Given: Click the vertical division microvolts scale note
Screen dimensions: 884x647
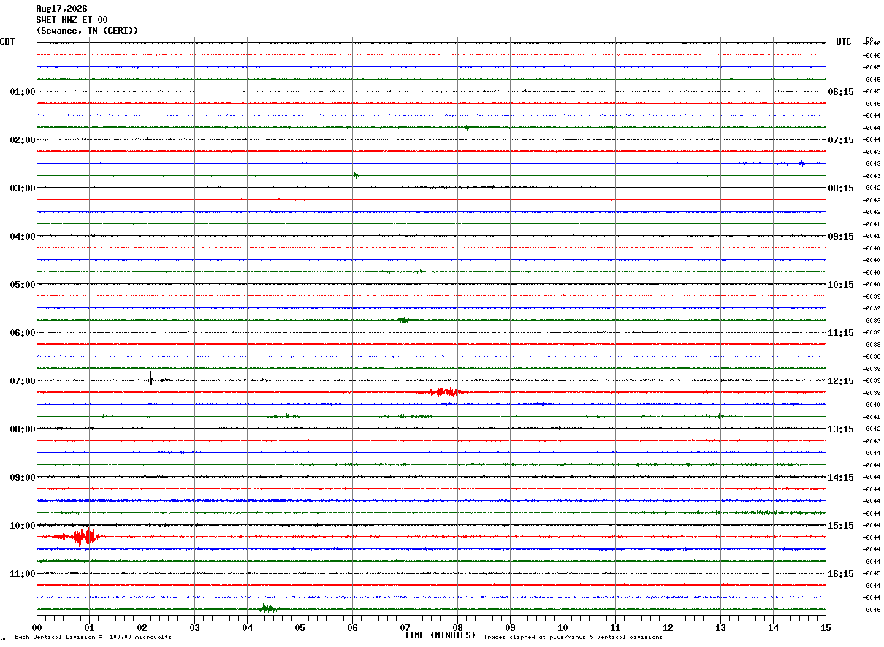Looking at the screenshot, I should 93,637.
